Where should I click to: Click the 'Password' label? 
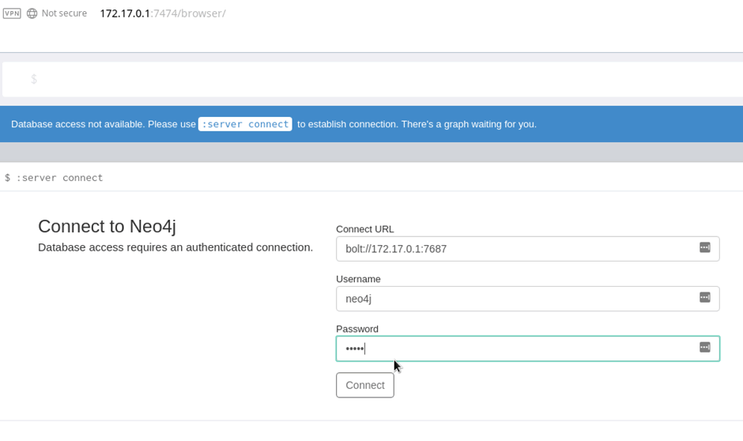pyautogui.click(x=357, y=329)
